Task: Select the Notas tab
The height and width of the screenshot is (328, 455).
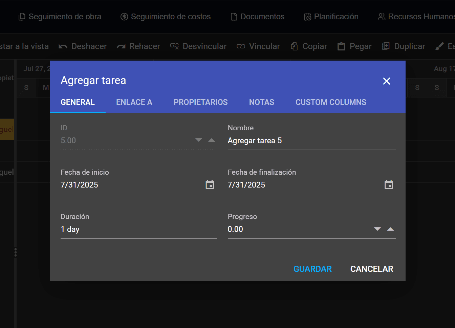Action: (261, 102)
